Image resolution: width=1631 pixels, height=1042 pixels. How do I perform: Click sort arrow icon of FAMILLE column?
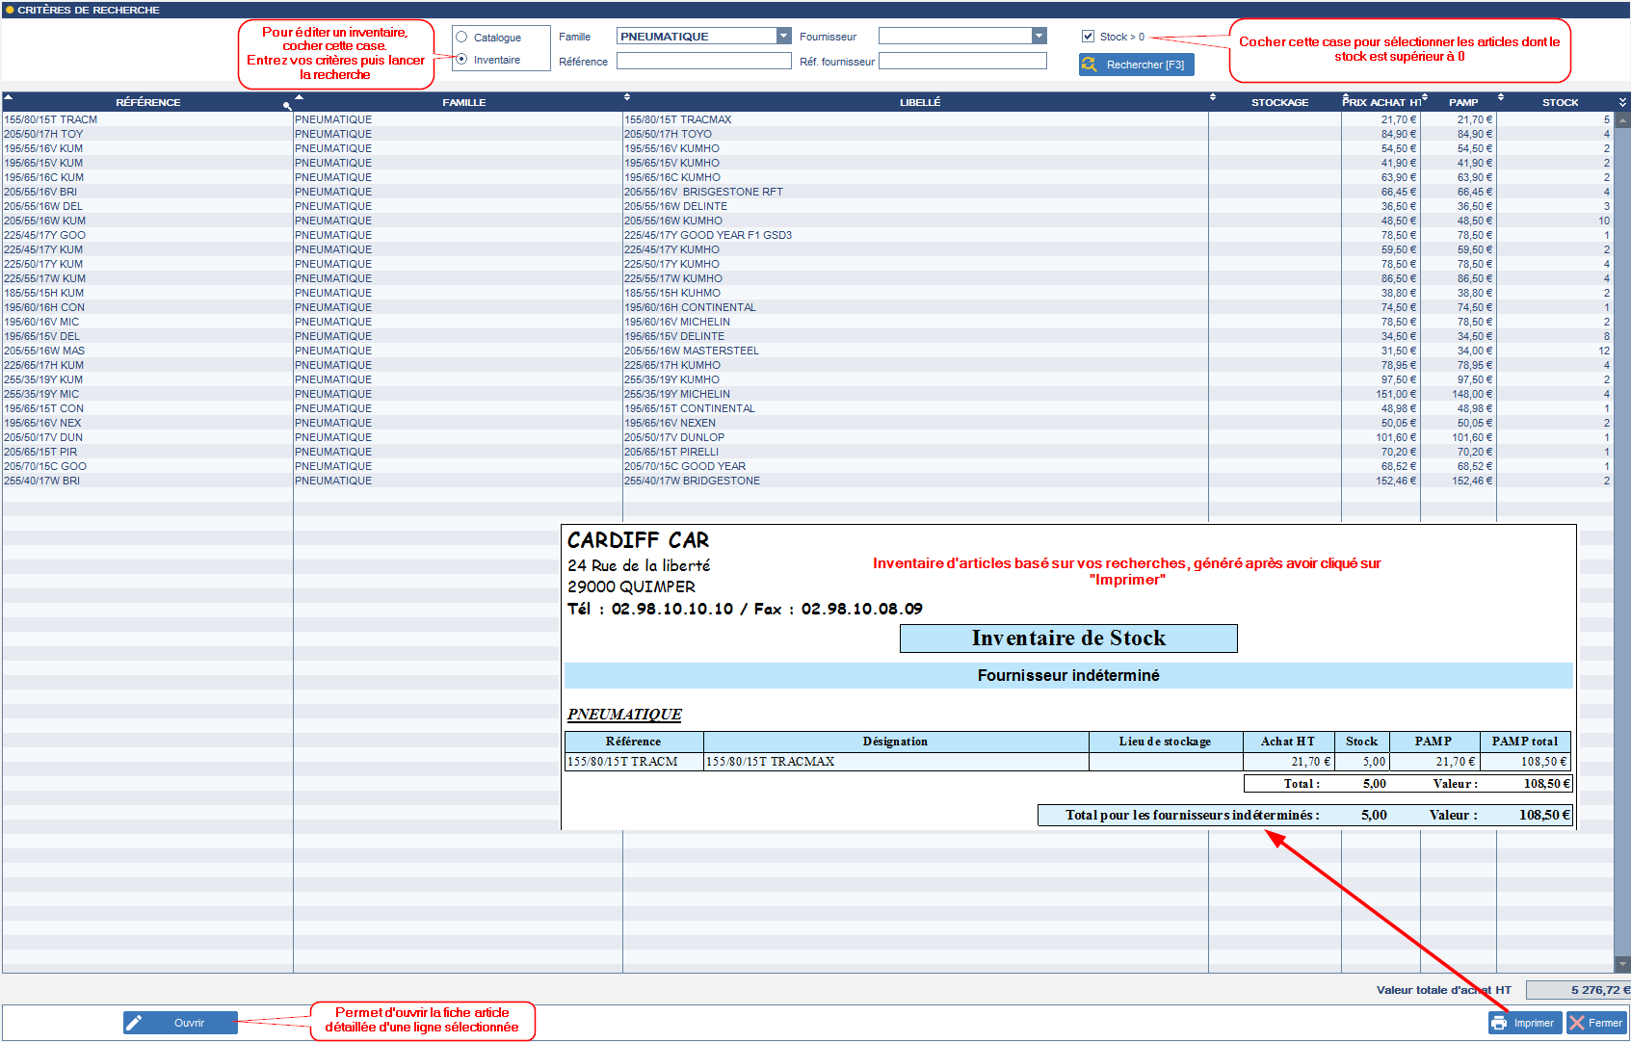tap(299, 96)
